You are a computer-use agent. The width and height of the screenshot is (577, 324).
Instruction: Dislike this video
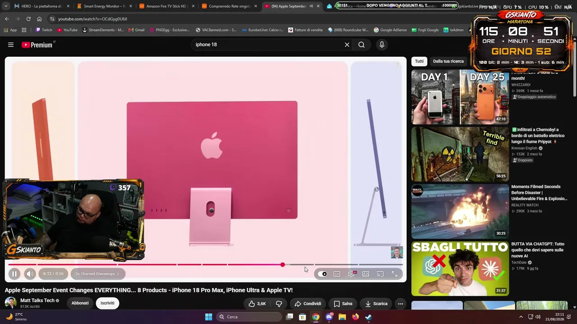[279, 304]
